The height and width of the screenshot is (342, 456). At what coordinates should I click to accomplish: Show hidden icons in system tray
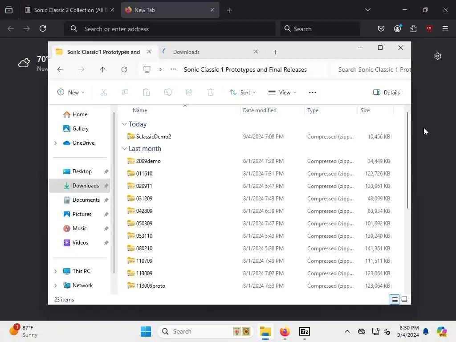coord(347,331)
